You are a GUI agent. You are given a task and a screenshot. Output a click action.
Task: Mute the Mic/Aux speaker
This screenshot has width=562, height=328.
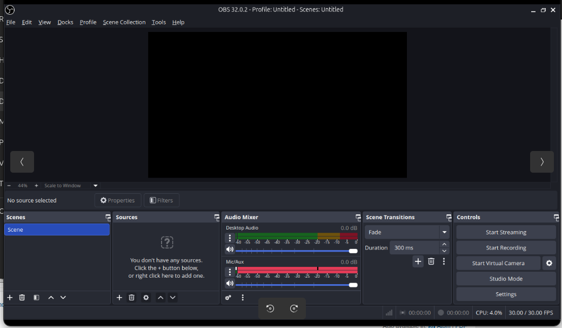pos(230,284)
